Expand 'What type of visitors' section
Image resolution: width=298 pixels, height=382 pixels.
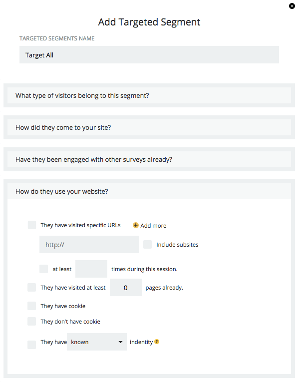pyautogui.click(x=149, y=95)
